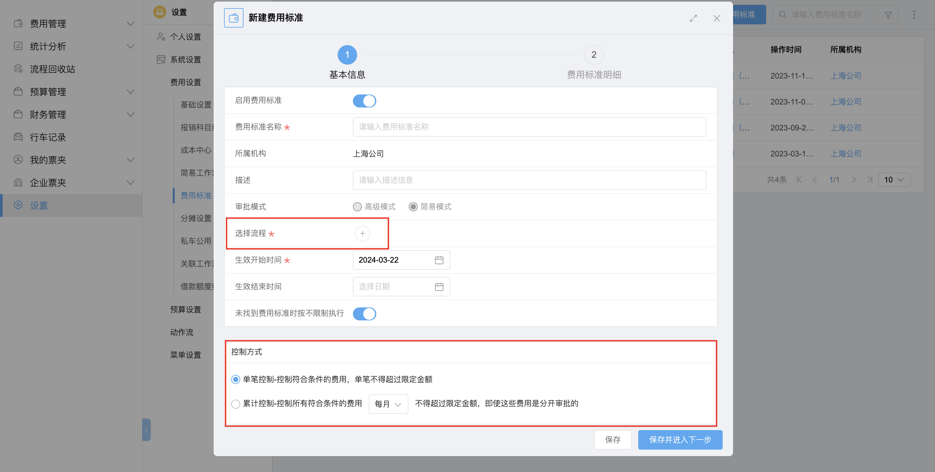935x472 pixels.
Task: Open calendar icon for 生效结束时间
Action: click(439, 287)
